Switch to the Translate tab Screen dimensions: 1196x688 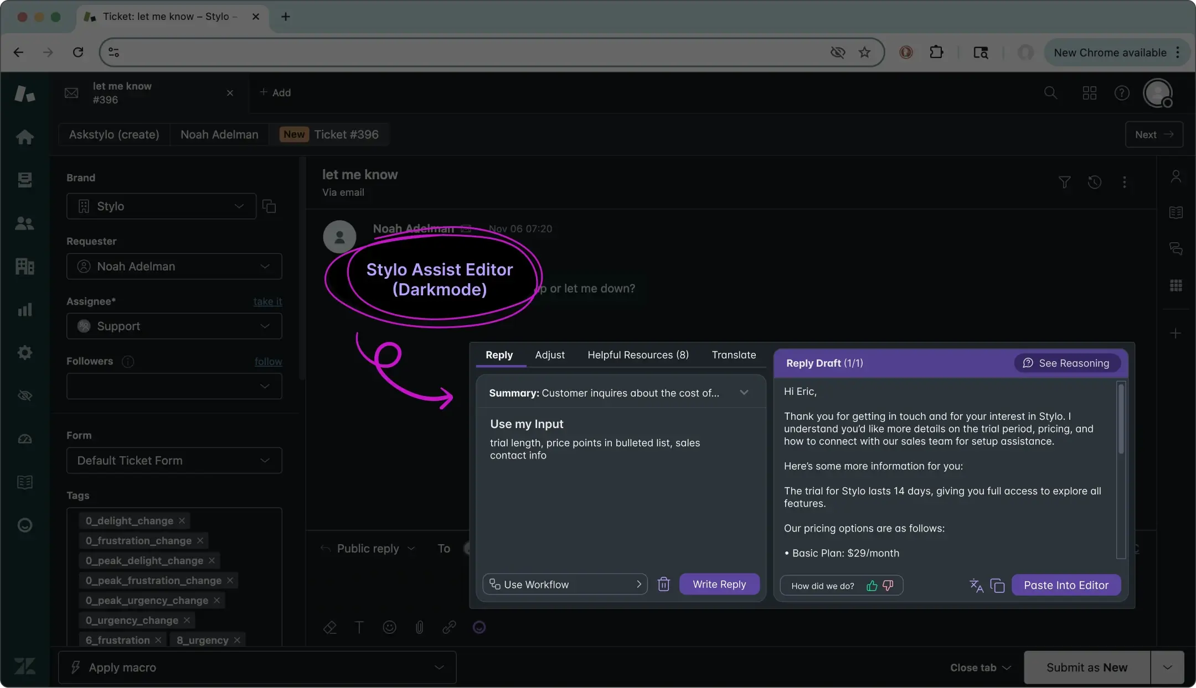tap(734, 355)
